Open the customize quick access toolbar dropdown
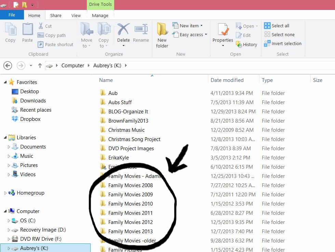 [32, 5]
